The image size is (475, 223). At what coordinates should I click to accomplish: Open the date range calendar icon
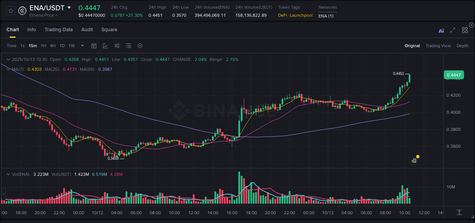pyautogui.click(x=94, y=46)
